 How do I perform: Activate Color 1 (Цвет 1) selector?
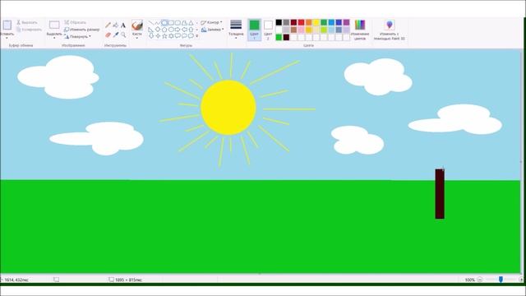point(254,30)
